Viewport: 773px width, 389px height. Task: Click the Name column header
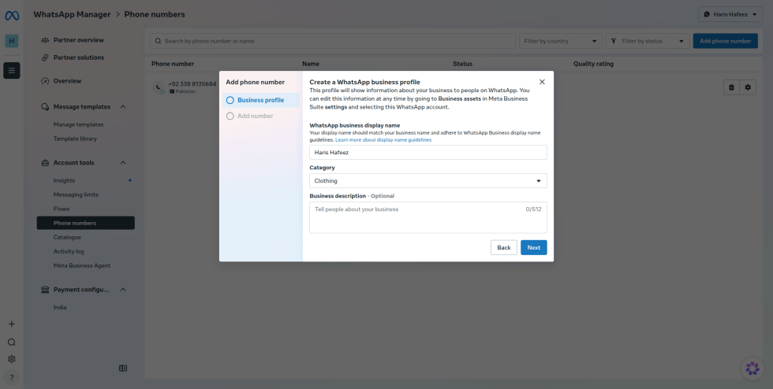coord(311,64)
